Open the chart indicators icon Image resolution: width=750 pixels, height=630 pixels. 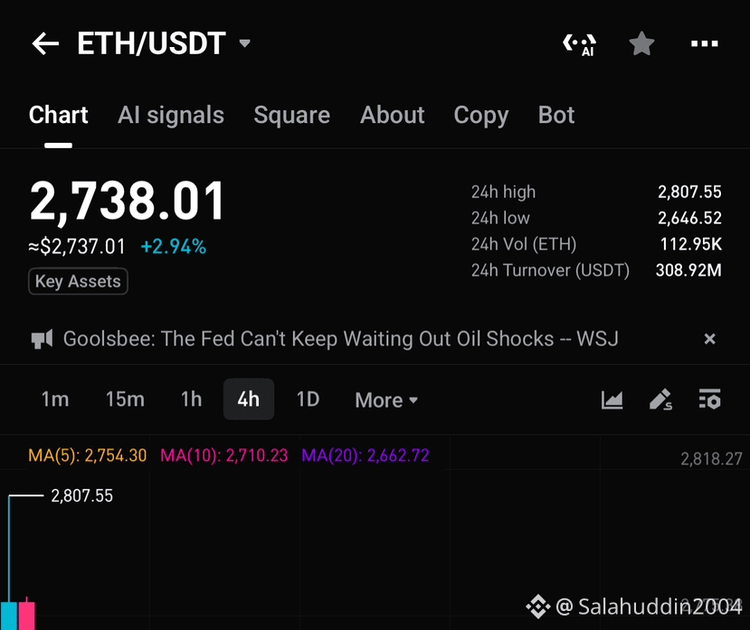612,400
